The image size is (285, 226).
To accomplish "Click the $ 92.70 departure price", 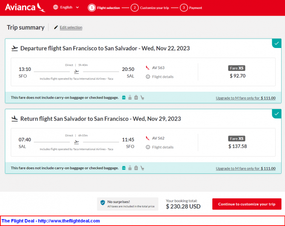I will coord(237,76).
